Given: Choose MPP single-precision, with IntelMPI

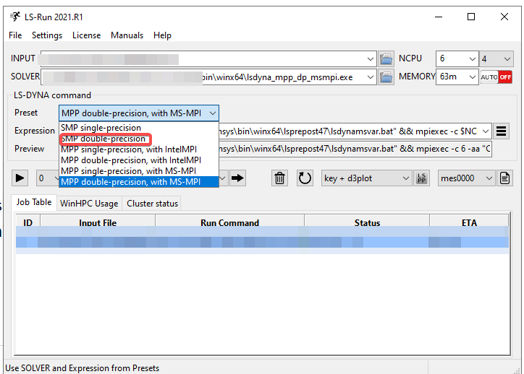Looking at the screenshot, I should coord(139,149).
